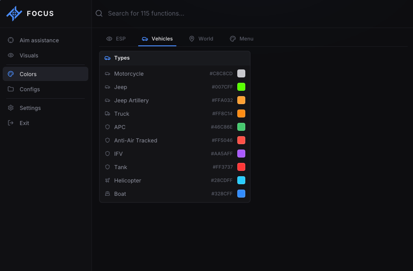Click the exit arrow icon in sidebar
Image resolution: width=413 pixels, height=271 pixels.
click(x=11, y=123)
